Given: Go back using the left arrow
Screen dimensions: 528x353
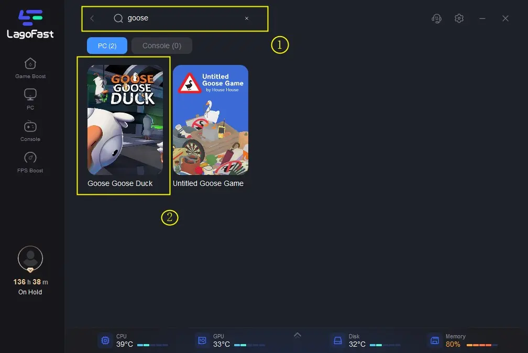Looking at the screenshot, I should 92,18.
